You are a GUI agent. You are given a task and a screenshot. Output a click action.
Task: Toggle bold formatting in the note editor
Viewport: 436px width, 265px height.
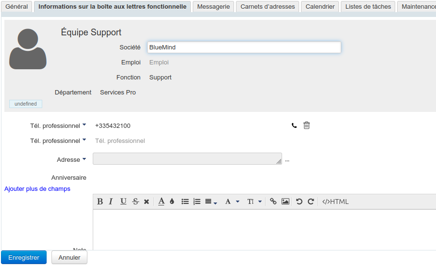[x=100, y=202]
